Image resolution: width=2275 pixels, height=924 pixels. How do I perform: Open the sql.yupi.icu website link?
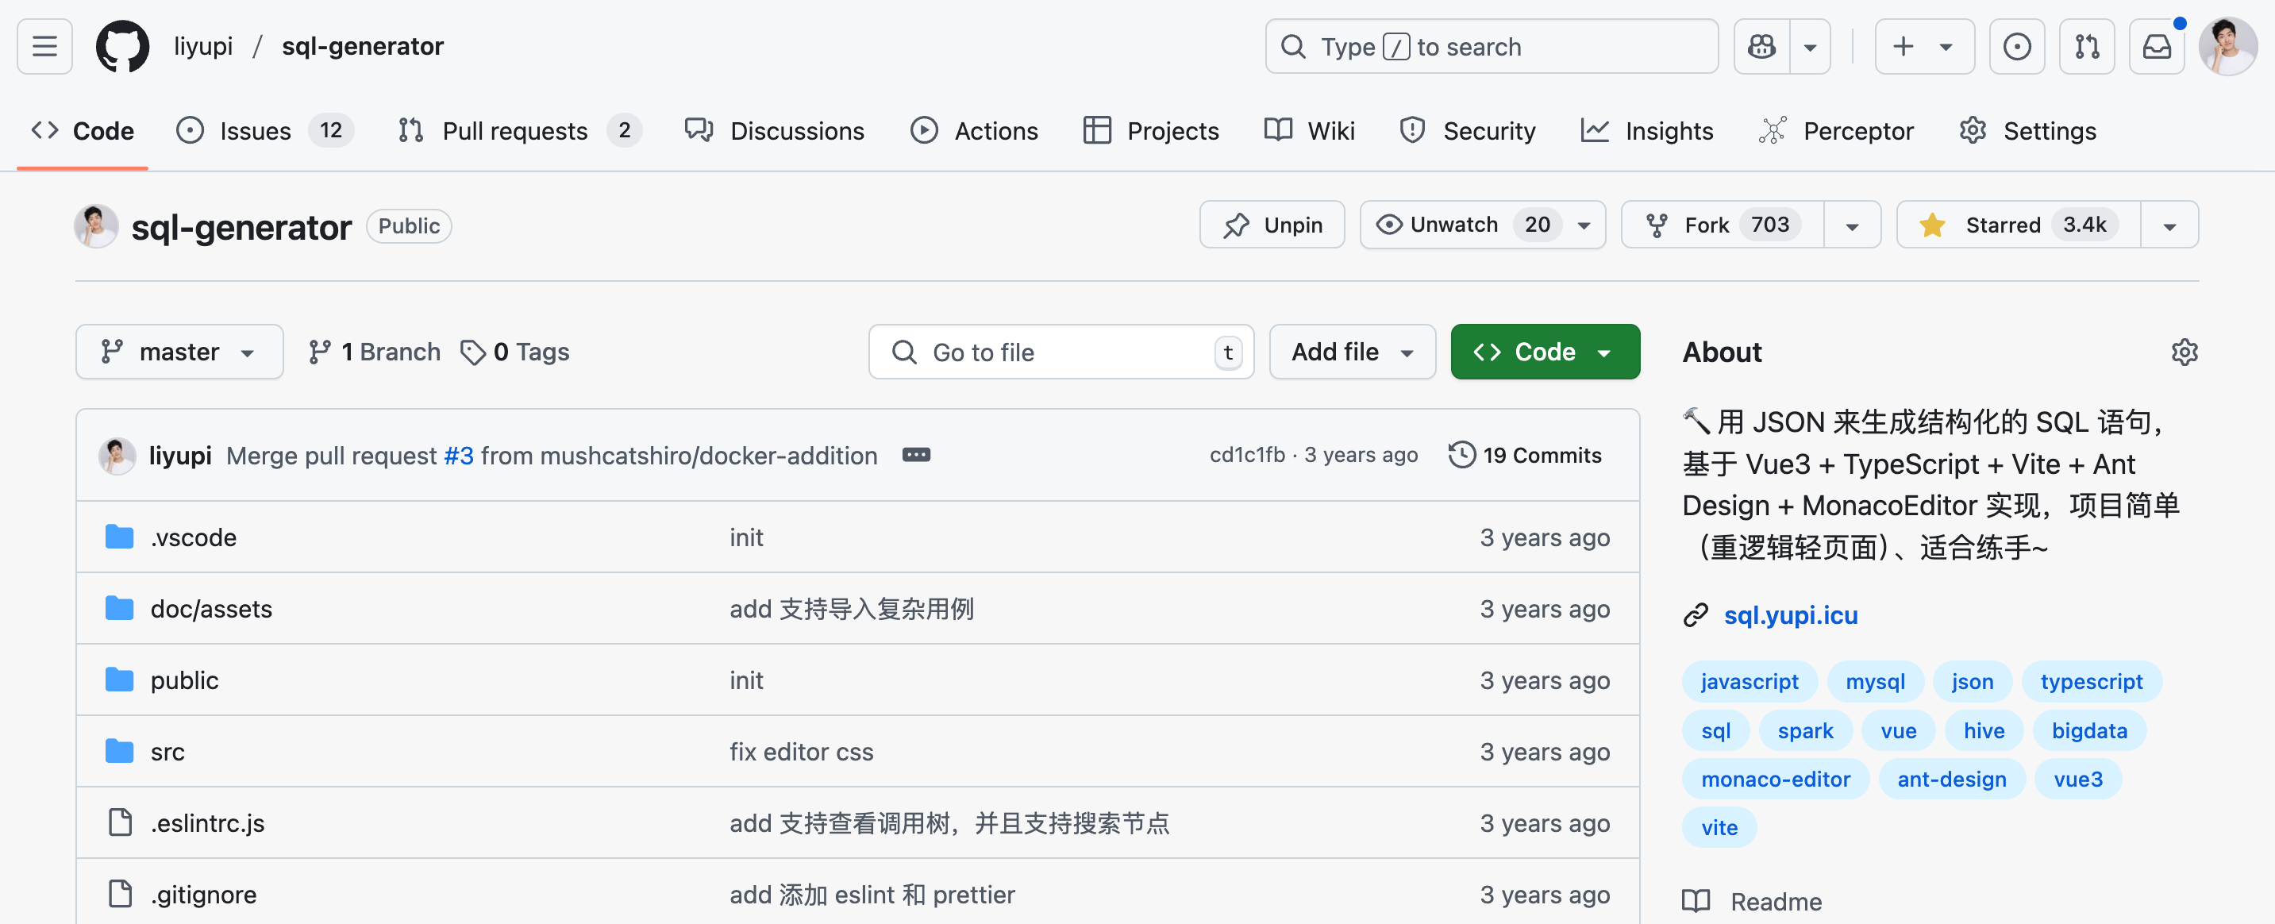(x=1790, y=615)
